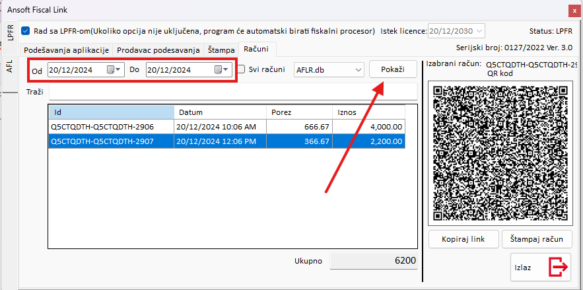583x290 pixels.
Task: Click the QR code image
Action: point(501,153)
